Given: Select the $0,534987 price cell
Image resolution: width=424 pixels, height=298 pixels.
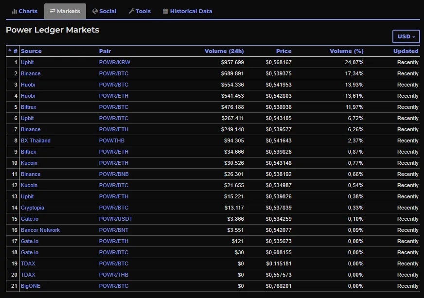Looking at the screenshot, I should [x=279, y=185].
